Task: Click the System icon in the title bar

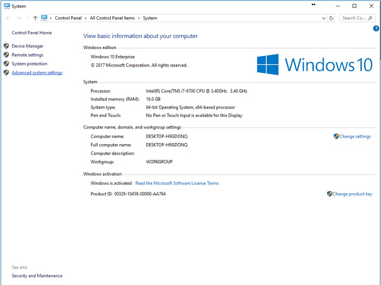Action: coord(6,6)
